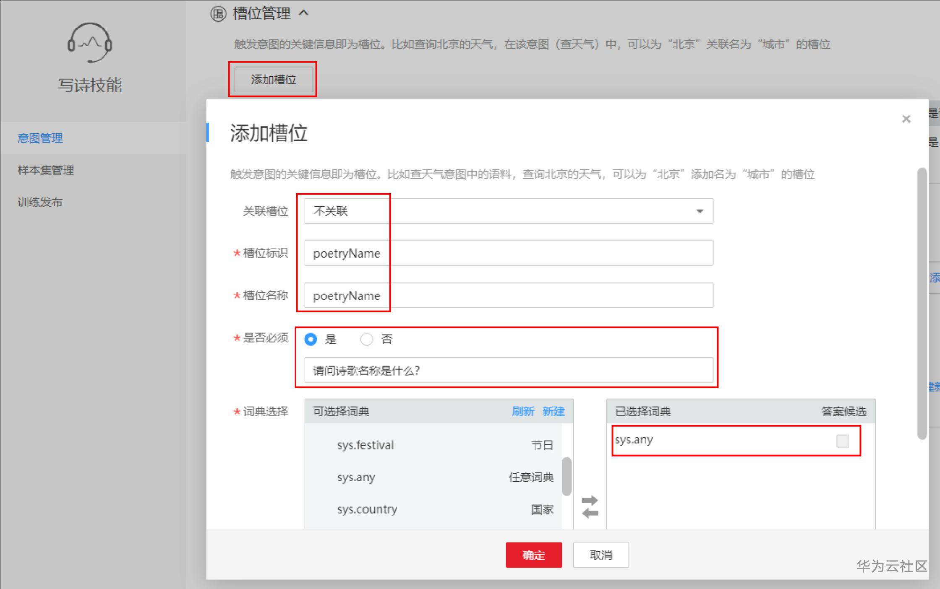Click the 写诗技能 headset logo icon

(89, 43)
